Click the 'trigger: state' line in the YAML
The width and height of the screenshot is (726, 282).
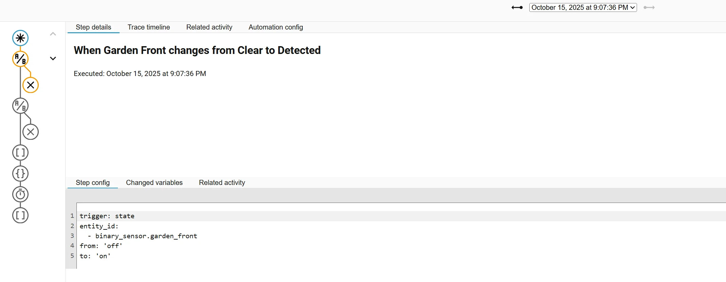(107, 216)
